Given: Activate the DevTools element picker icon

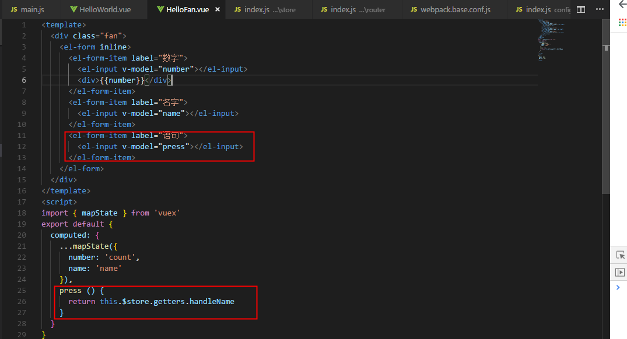Looking at the screenshot, I should pyautogui.click(x=620, y=255).
